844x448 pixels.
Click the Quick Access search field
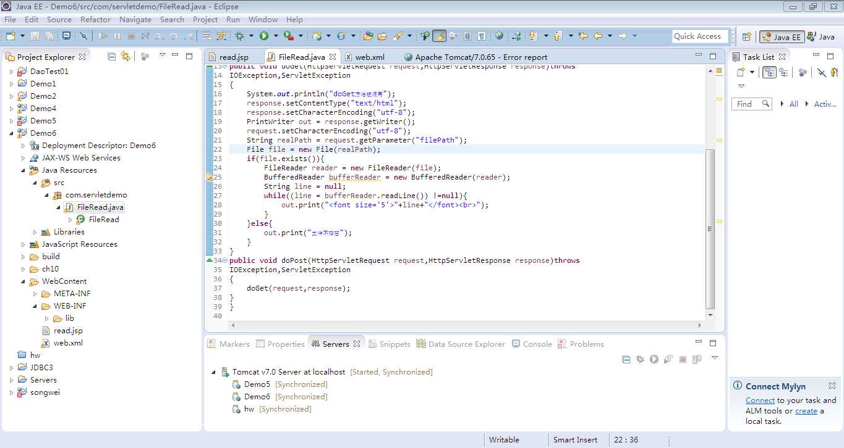click(x=700, y=36)
